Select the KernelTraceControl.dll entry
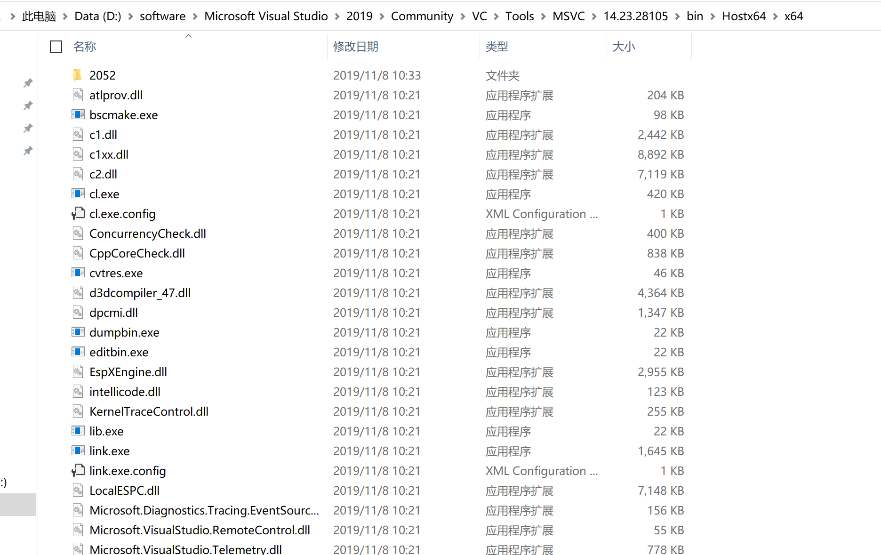The height and width of the screenshot is (555, 881). click(149, 411)
